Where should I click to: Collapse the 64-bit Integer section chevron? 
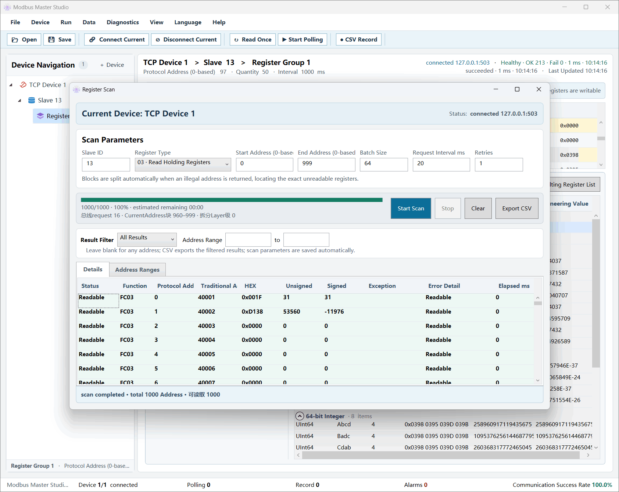tap(300, 416)
